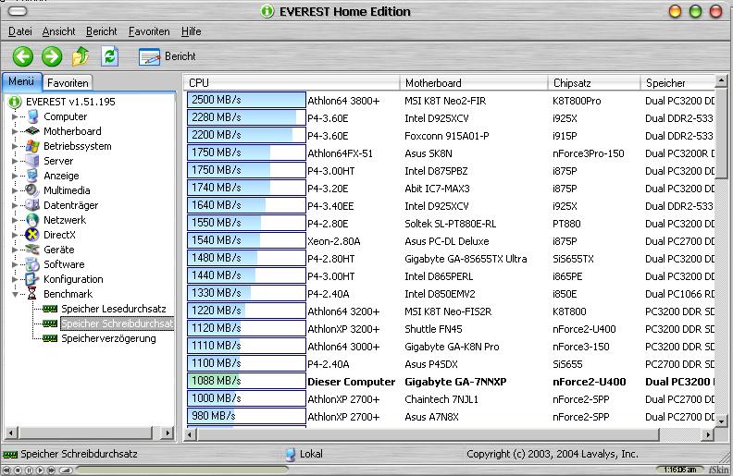Click the Multimedia speaker icon
Screen dimensions: 733x476
click(x=32, y=190)
